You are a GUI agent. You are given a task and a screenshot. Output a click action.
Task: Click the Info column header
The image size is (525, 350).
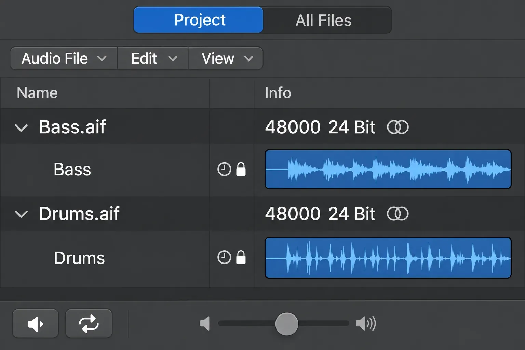click(278, 93)
